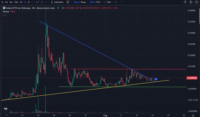200x117 pixels.
Task: Take a chart snapshot with camera icon
Action: [196, 2]
